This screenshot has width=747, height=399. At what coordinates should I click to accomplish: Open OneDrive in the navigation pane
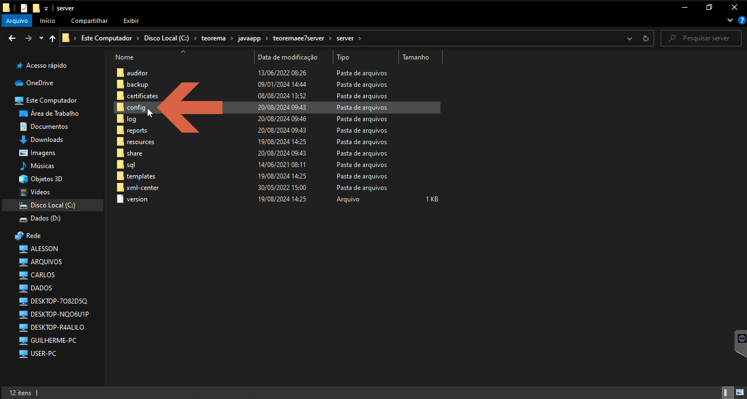click(x=39, y=83)
